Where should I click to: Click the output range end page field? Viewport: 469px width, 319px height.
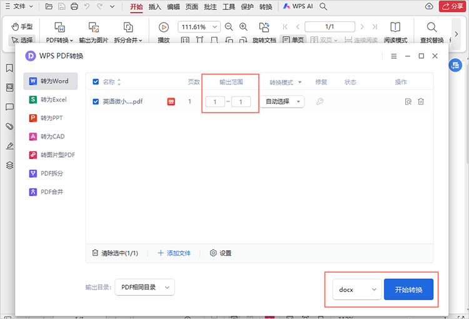click(241, 102)
